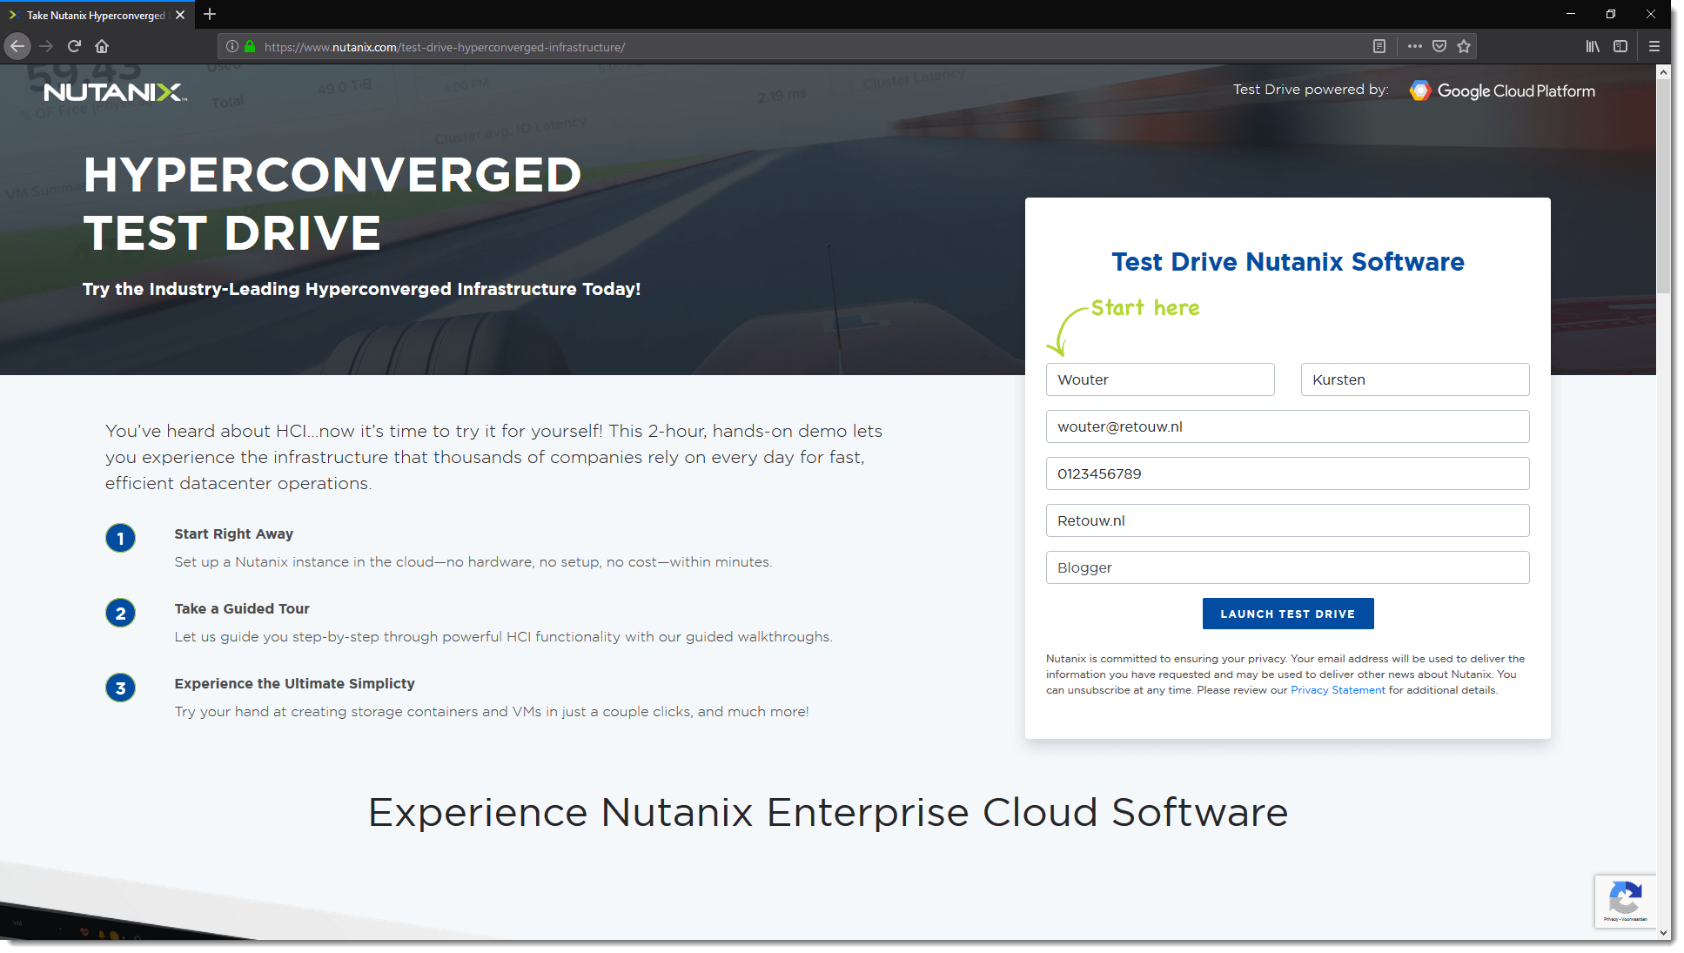The width and height of the screenshot is (1684, 953).
Task: Click the step 3 circle badge
Action: tap(120, 688)
